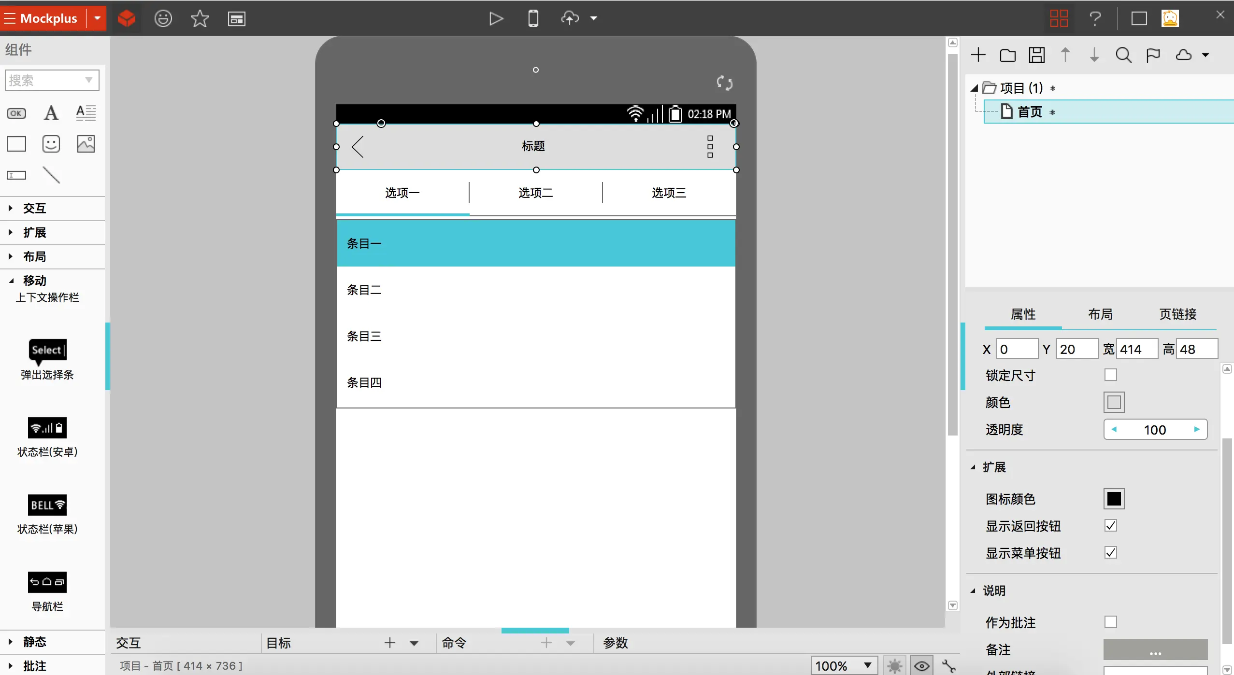The width and height of the screenshot is (1234, 675).
Task: Open the 100% zoom dropdown
Action: pos(868,665)
